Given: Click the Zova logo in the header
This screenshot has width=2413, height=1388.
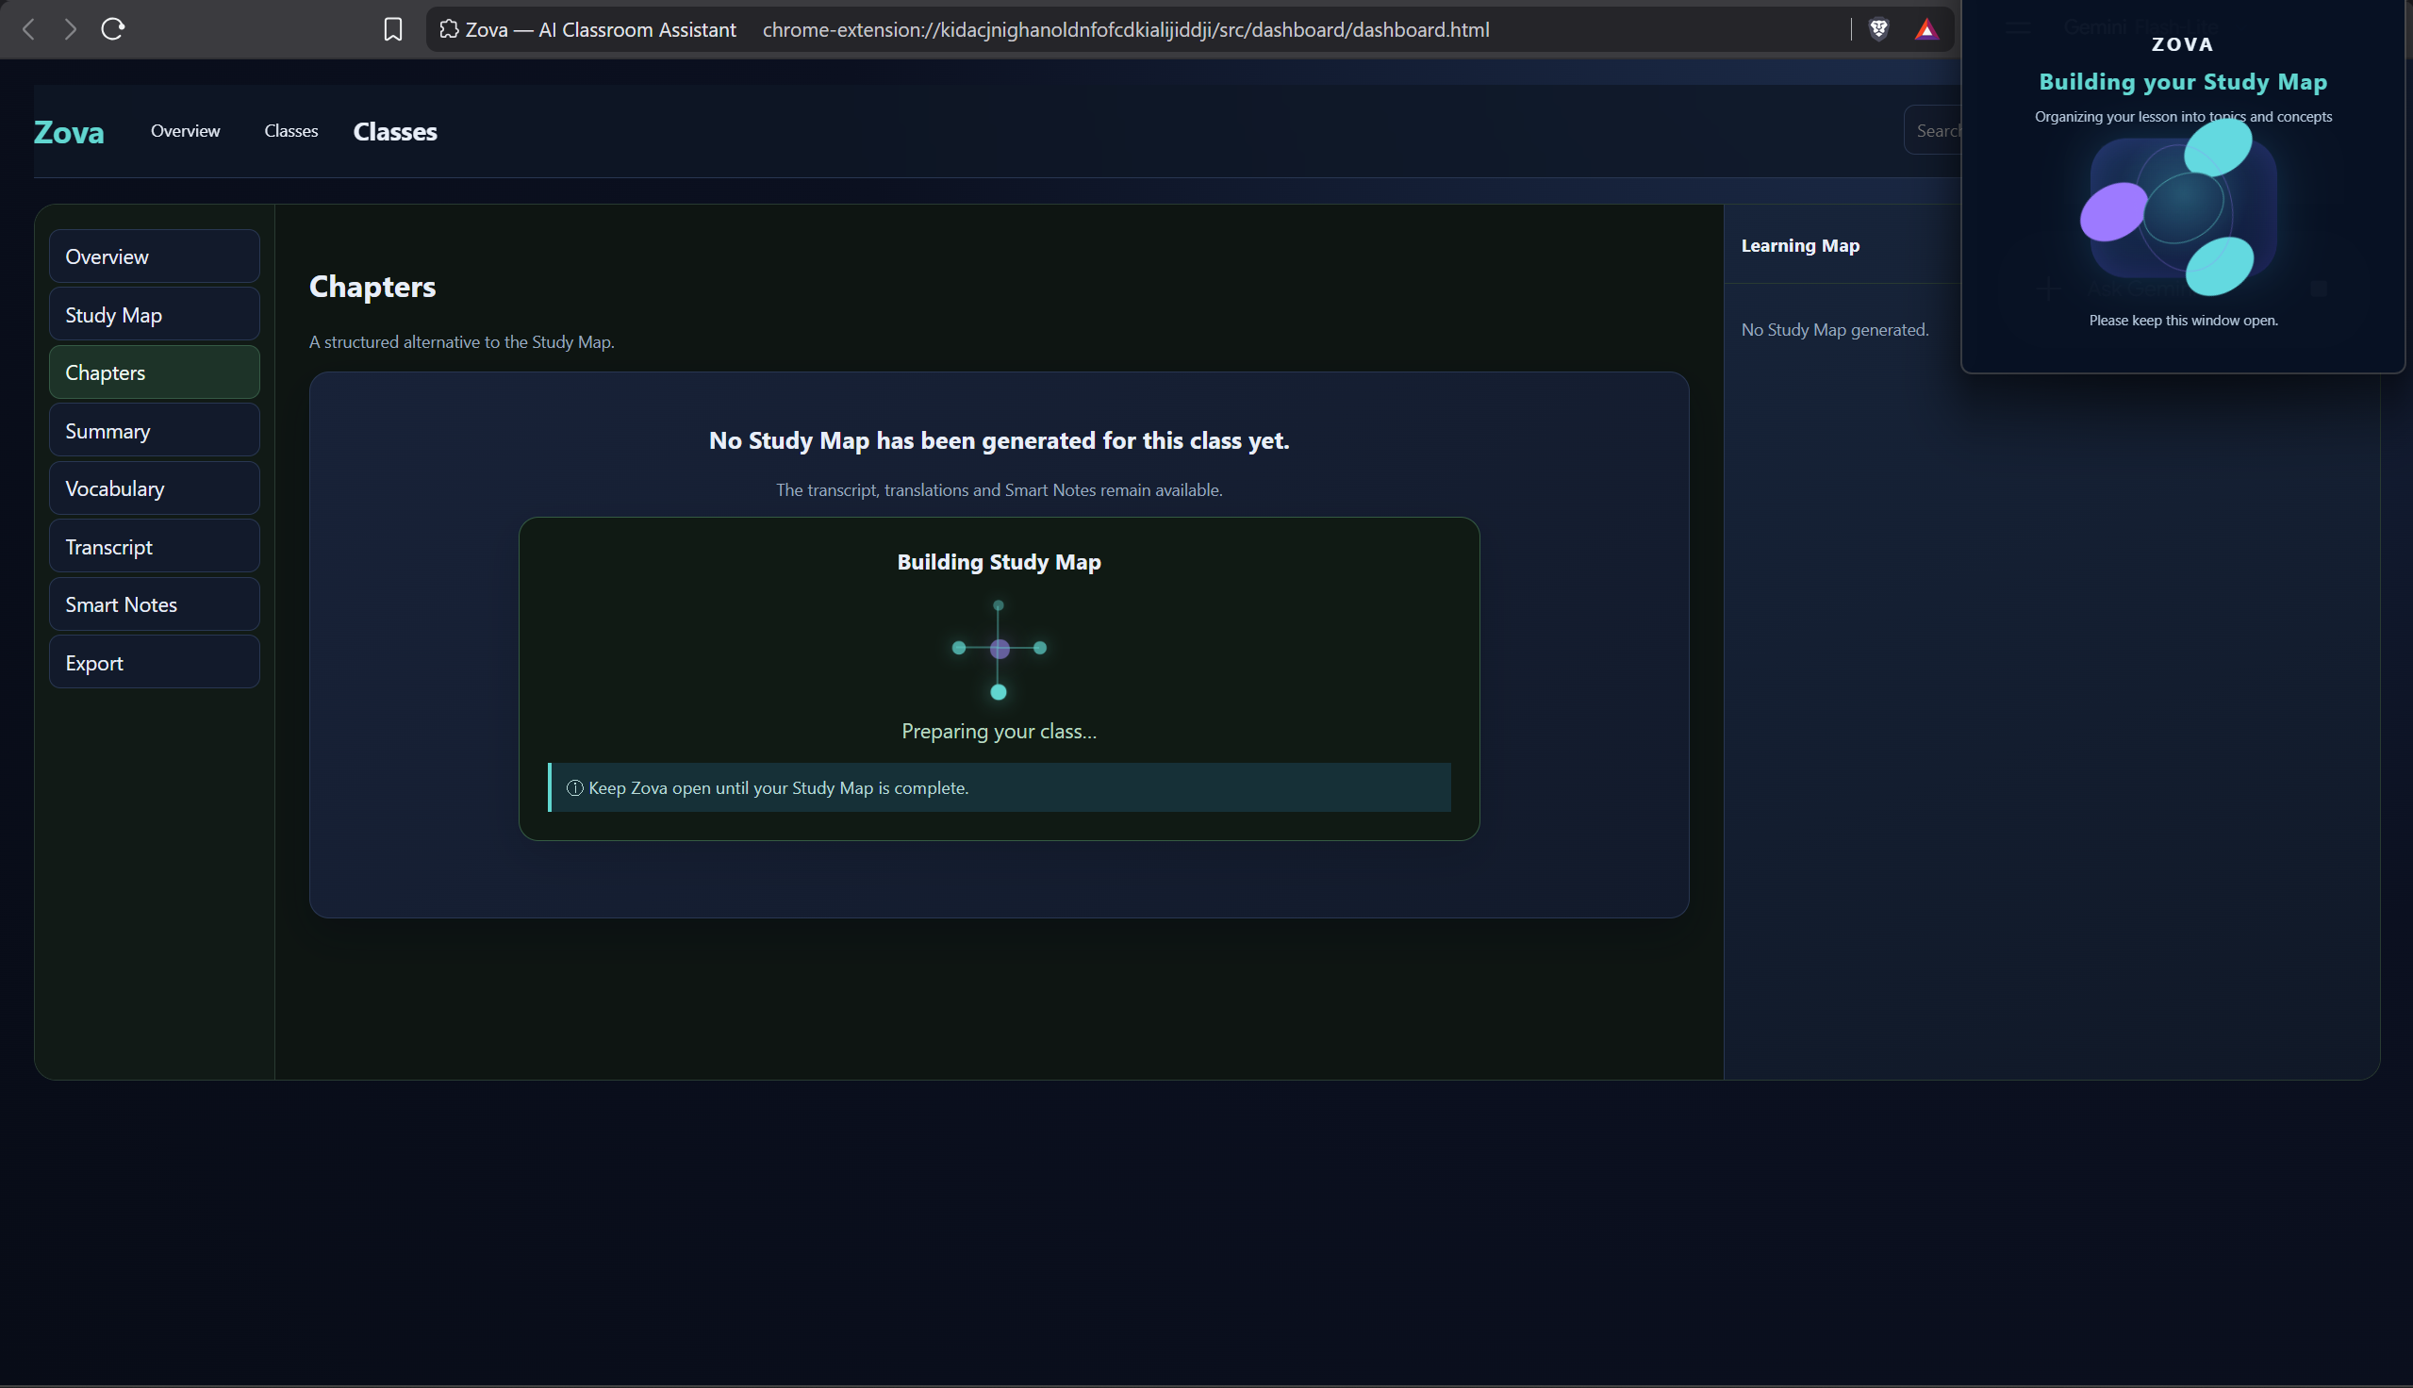Looking at the screenshot, I should (x=69, y=132).
